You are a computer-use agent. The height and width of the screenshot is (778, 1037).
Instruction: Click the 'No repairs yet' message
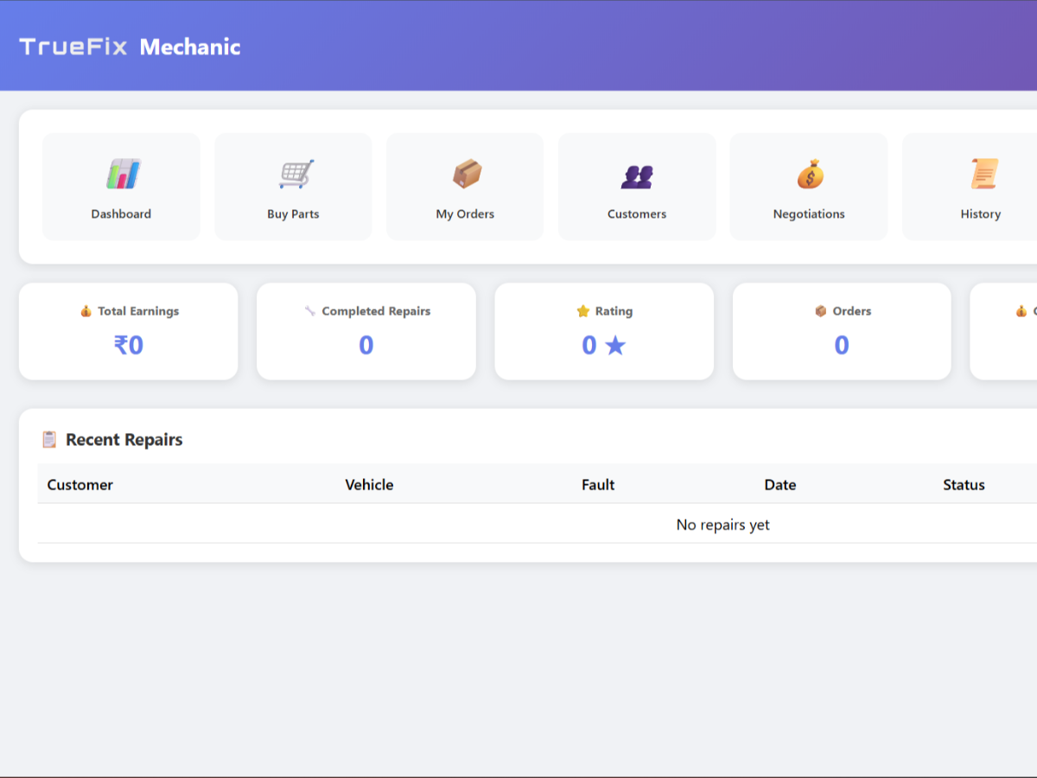(723, 525)
